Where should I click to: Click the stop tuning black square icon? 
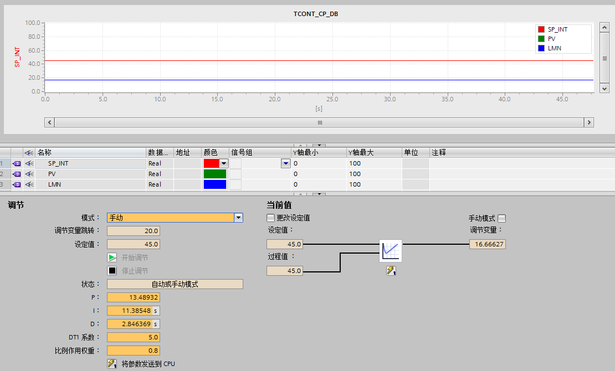pyautogui.click(x=112, y=271)
